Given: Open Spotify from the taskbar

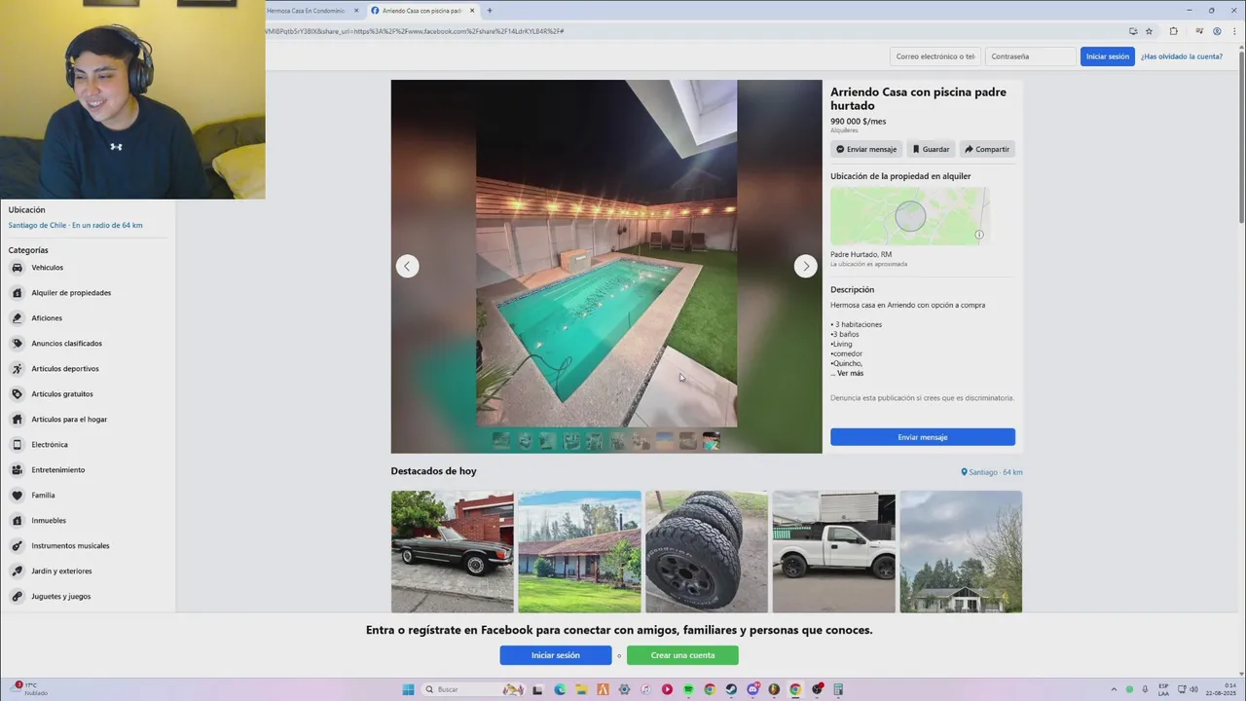Looking at the screenshot, I should [688, 689].
